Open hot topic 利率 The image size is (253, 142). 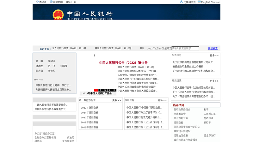point(206,109)
